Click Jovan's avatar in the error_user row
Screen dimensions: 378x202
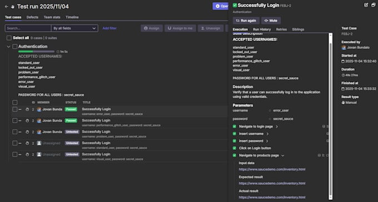coord(39,109)
